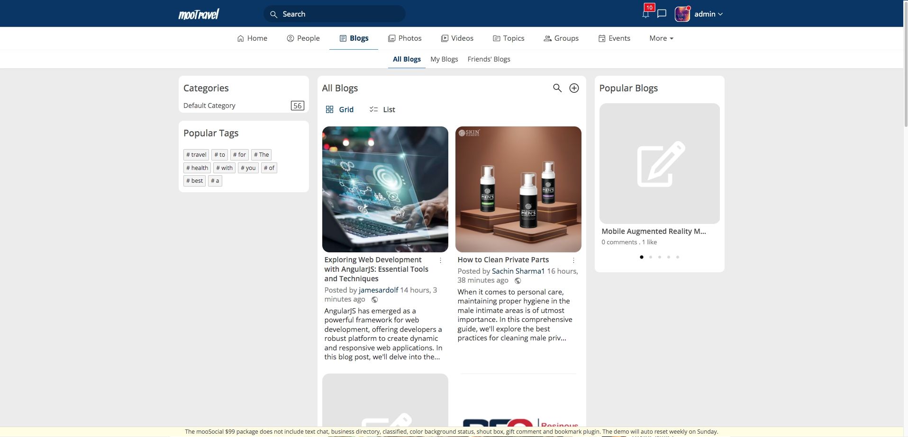The height and width of the screenshot is (437, 908).
Task: Open the messages chat icon
Action: click(x=662, y=14)
